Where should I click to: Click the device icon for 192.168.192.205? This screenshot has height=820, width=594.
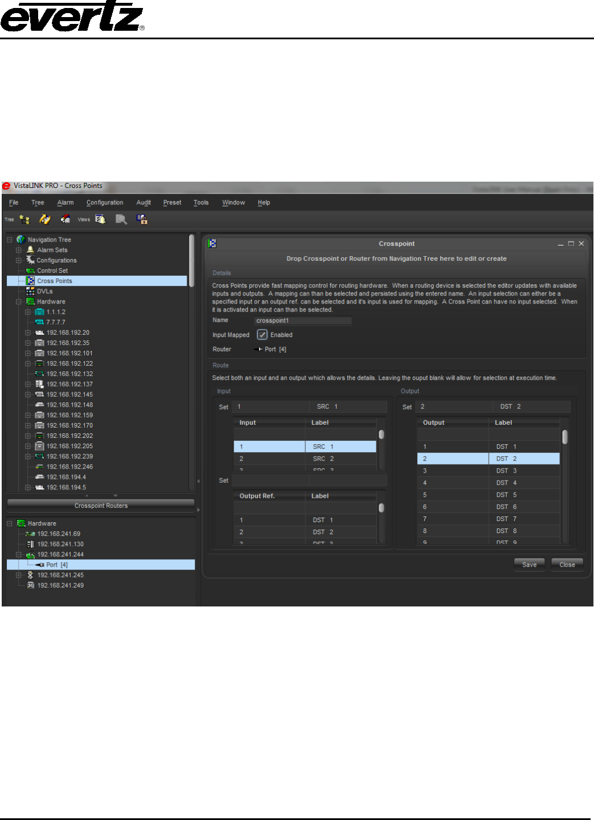pos(40,446)
